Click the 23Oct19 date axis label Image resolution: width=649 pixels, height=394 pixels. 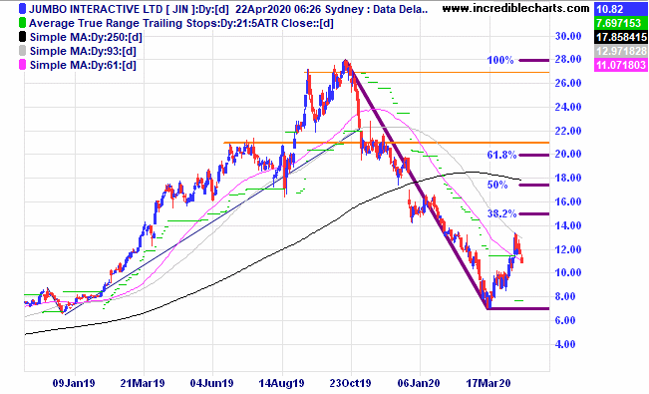coord(350,383)
